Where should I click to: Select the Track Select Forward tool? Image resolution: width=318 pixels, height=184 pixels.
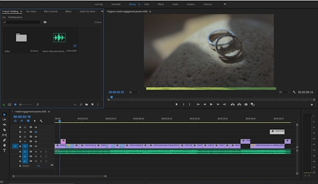5,119
